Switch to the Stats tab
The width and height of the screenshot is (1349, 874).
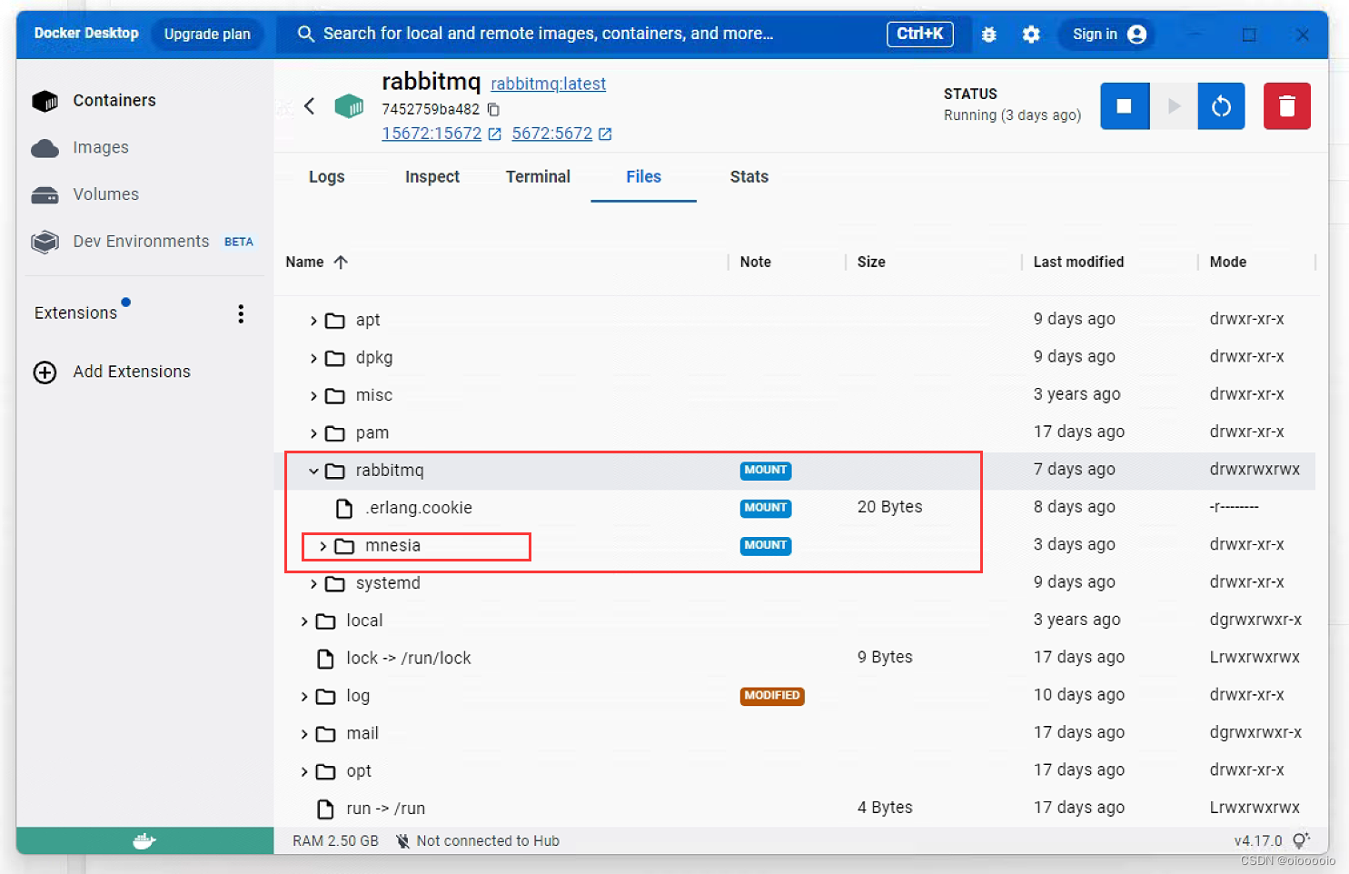point(748,176)
